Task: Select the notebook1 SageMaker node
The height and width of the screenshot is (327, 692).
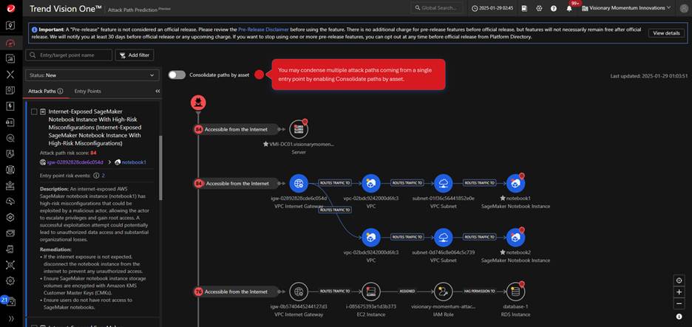Action: click(515, 183)
